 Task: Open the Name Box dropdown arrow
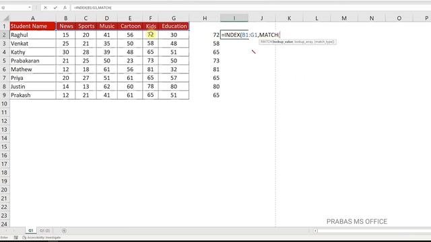click(x=30, y=7)
